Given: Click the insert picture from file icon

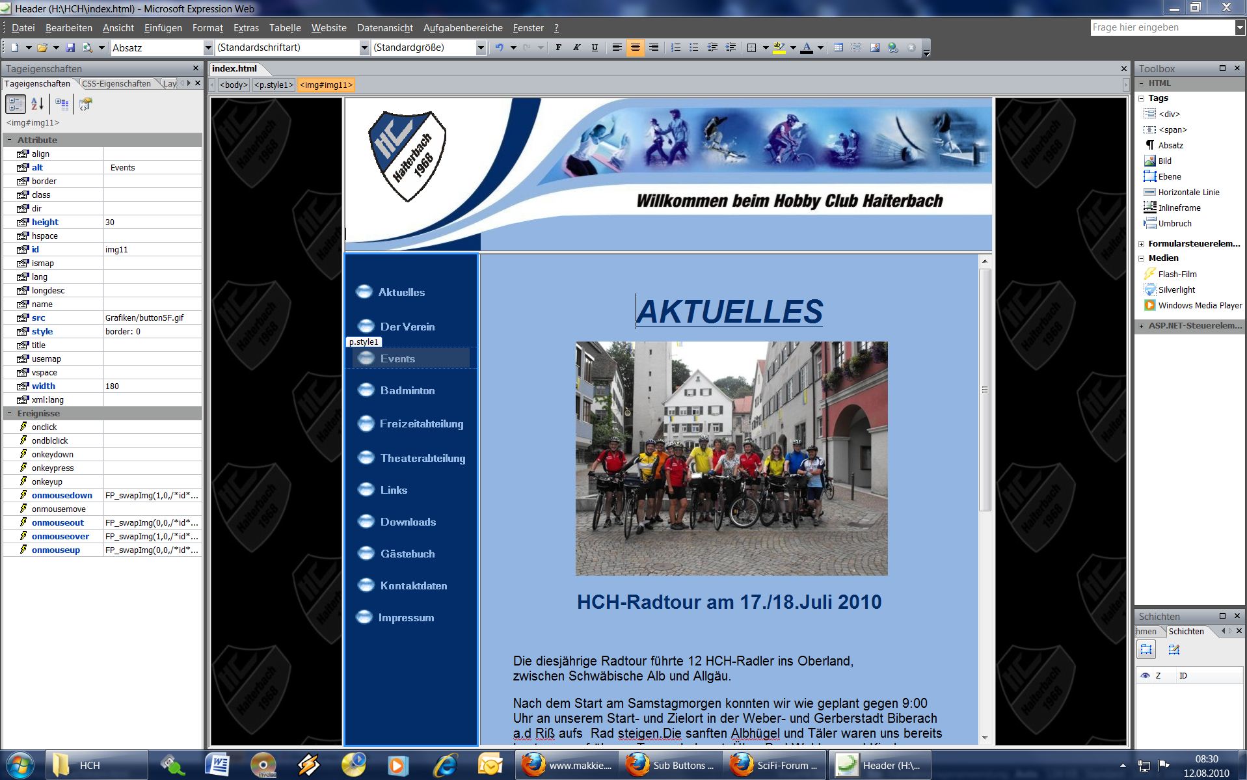Looking at the screenshot, I should pyautogui.click(x=875, y=47).
